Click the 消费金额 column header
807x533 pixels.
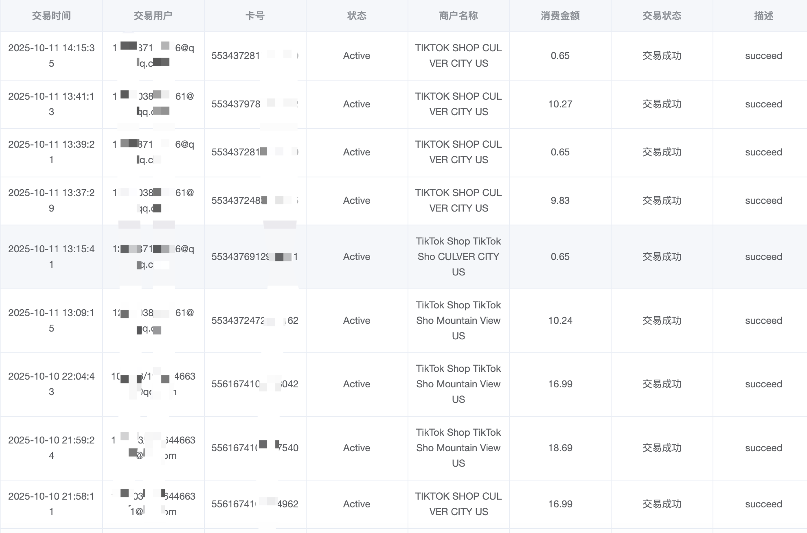(x=560, y=16)
